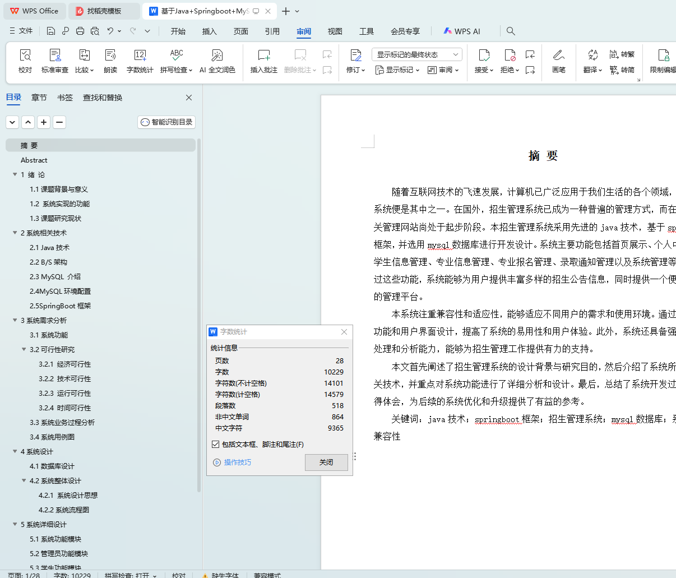
Task: Click the search magnifier icon in menu bar
Action: tap(511, 31)
